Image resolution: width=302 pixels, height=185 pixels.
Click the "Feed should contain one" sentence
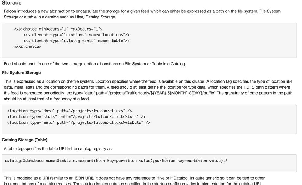click(95, 64)
